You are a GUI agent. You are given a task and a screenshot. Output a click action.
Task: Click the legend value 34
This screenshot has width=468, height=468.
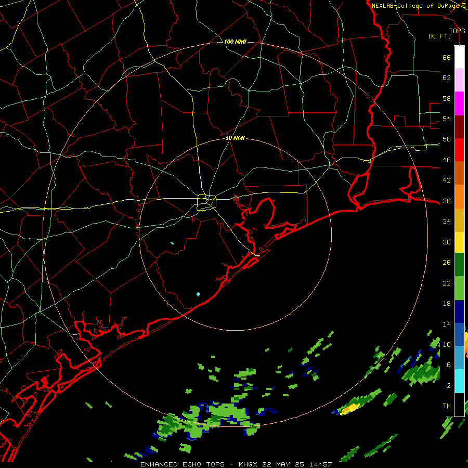point(447,222)
